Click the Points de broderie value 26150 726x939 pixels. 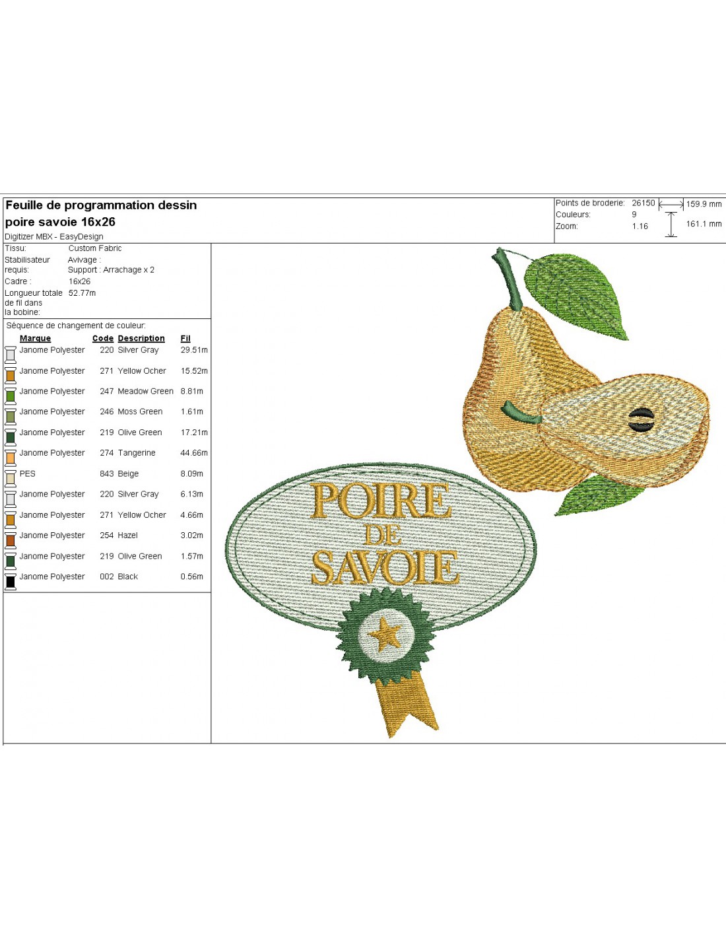643,203
